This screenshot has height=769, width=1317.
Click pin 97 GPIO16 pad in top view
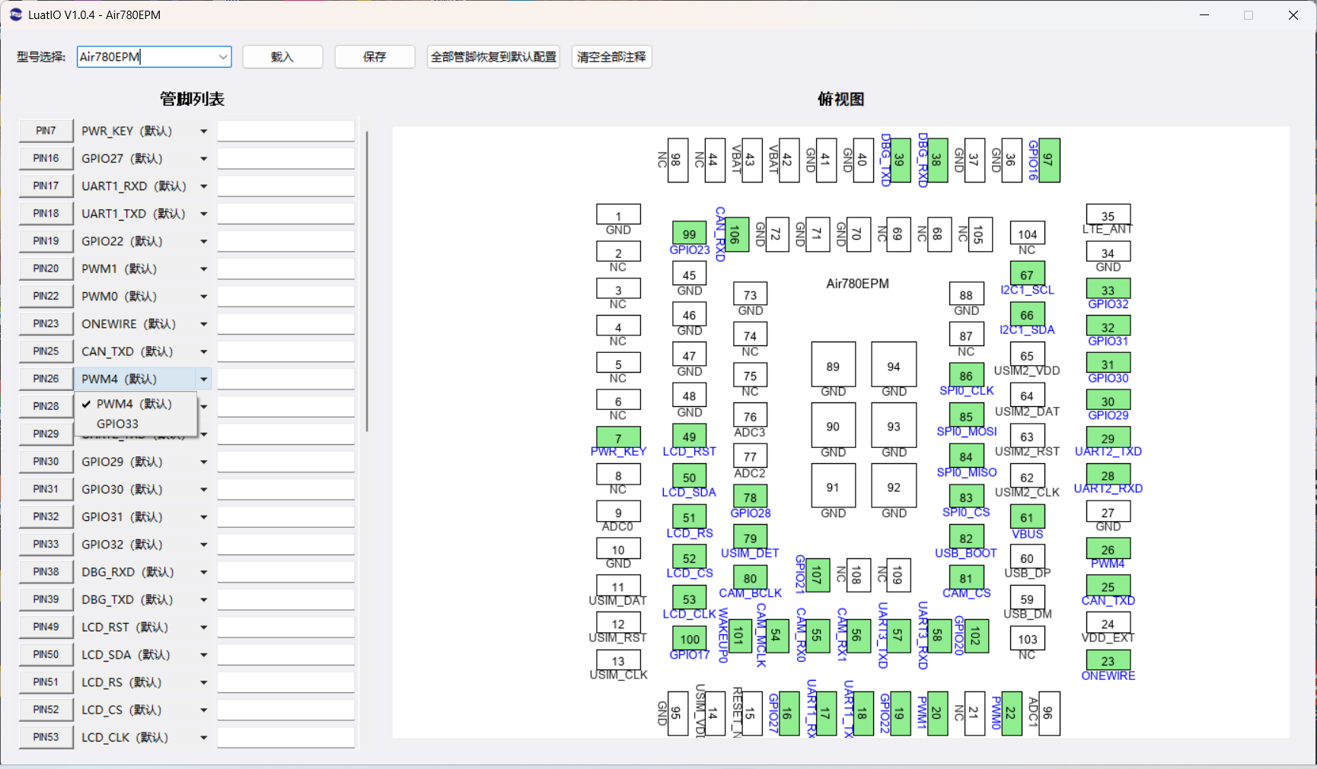pos(1048,160)
